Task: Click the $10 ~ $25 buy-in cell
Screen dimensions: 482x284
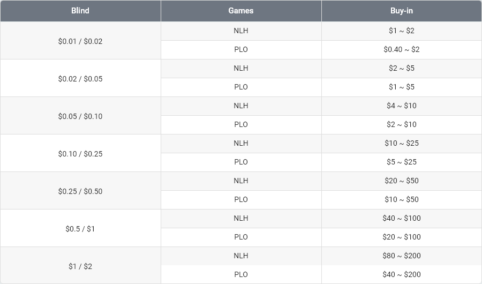Action: point(402,144)
